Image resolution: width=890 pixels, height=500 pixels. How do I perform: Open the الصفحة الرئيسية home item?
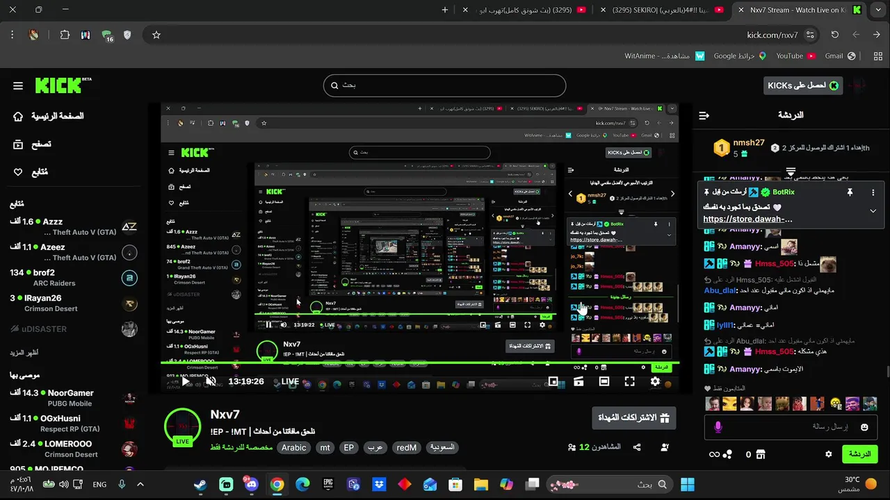click(48, 116)
